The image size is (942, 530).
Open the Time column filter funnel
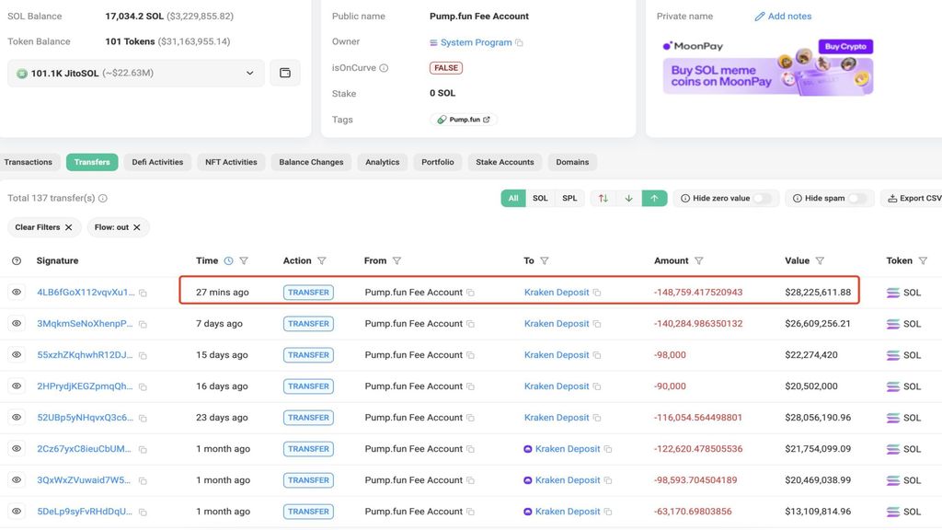click(x=244, y=260)
